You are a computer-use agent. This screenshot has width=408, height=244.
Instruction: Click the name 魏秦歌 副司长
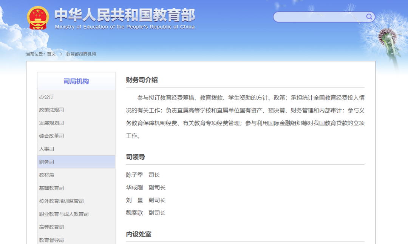[x=146, y=213]
